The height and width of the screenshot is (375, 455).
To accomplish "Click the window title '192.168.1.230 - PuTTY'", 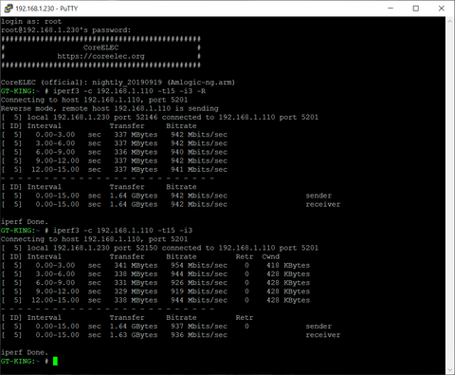I will 46,9.
